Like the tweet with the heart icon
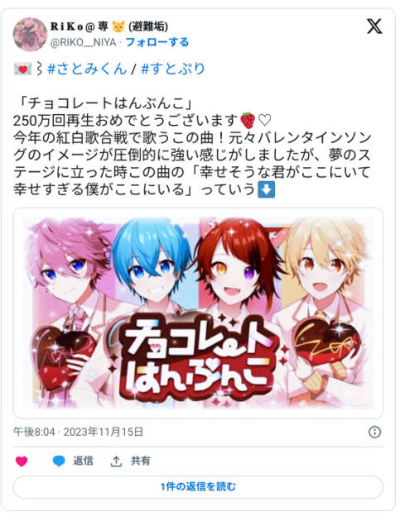The width and height of the screenshot is (400, 521). 22,461
